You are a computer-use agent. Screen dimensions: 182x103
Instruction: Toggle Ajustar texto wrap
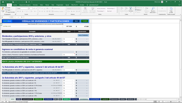click(56, 8)
